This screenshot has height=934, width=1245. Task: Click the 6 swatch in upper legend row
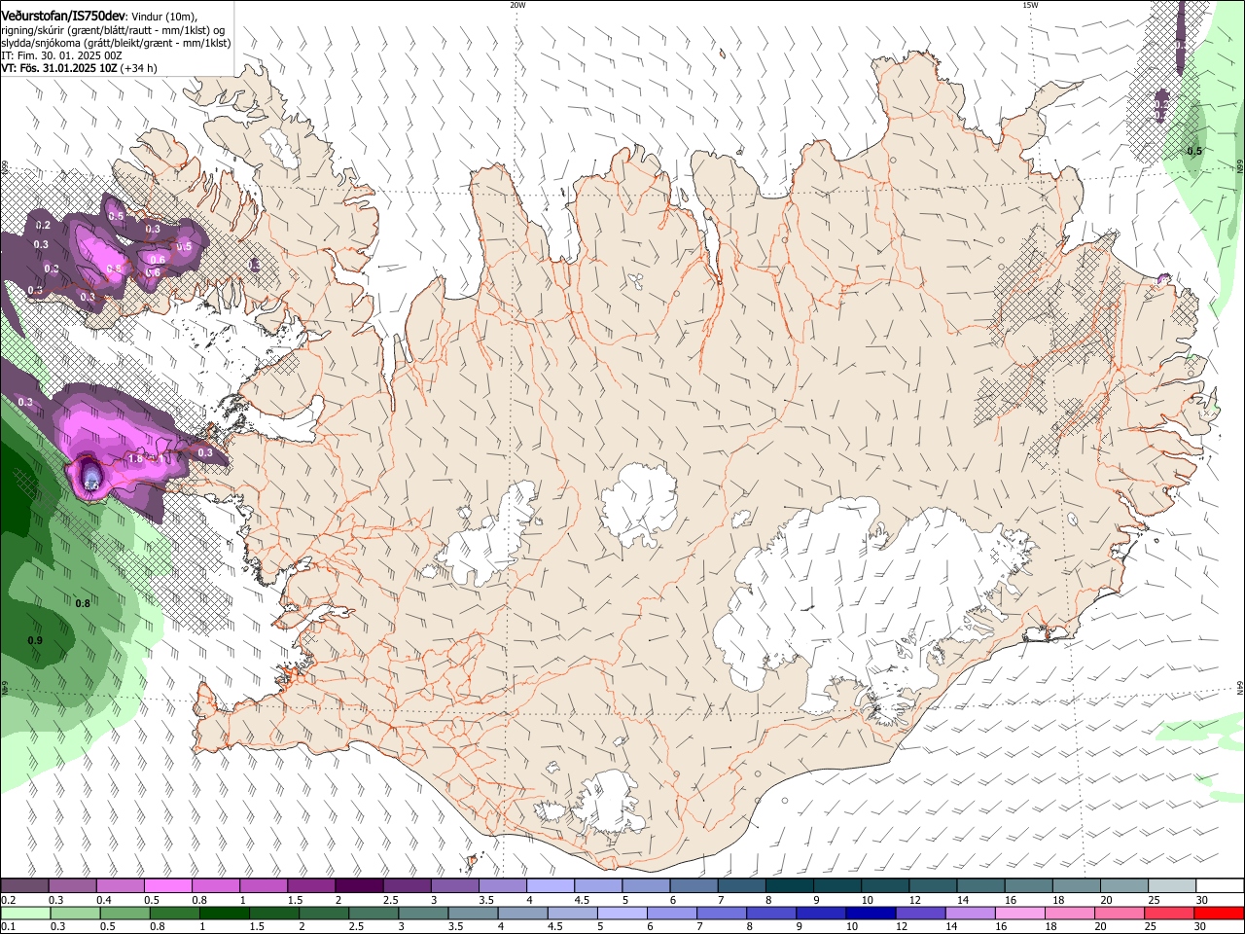pyautogui.click(x=692, y=886)
